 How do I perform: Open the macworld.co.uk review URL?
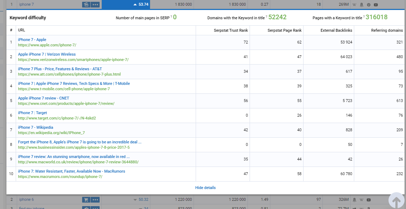[x=78, y=162]
